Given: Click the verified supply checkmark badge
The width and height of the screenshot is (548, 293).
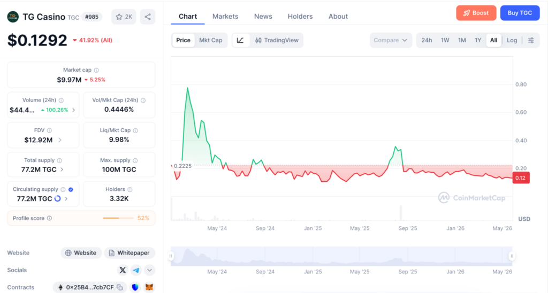Looking at the screenshot, I should [x=71, y=189].
